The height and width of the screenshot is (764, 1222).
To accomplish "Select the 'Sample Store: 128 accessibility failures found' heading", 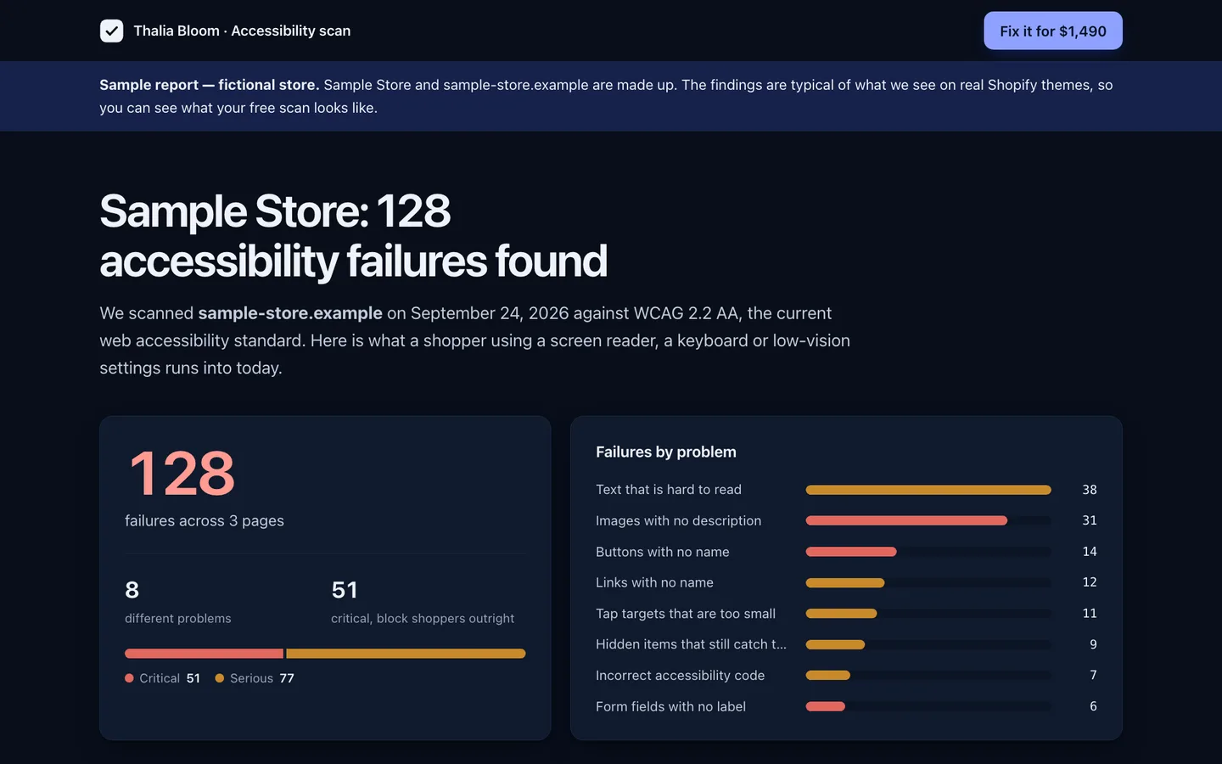I will coord(353,236).
